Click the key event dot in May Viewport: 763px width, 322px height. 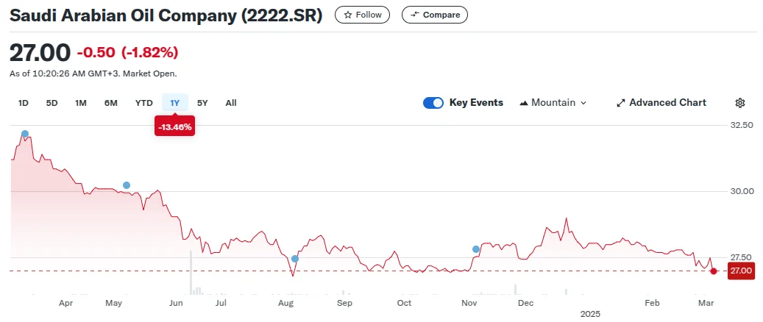127,185
